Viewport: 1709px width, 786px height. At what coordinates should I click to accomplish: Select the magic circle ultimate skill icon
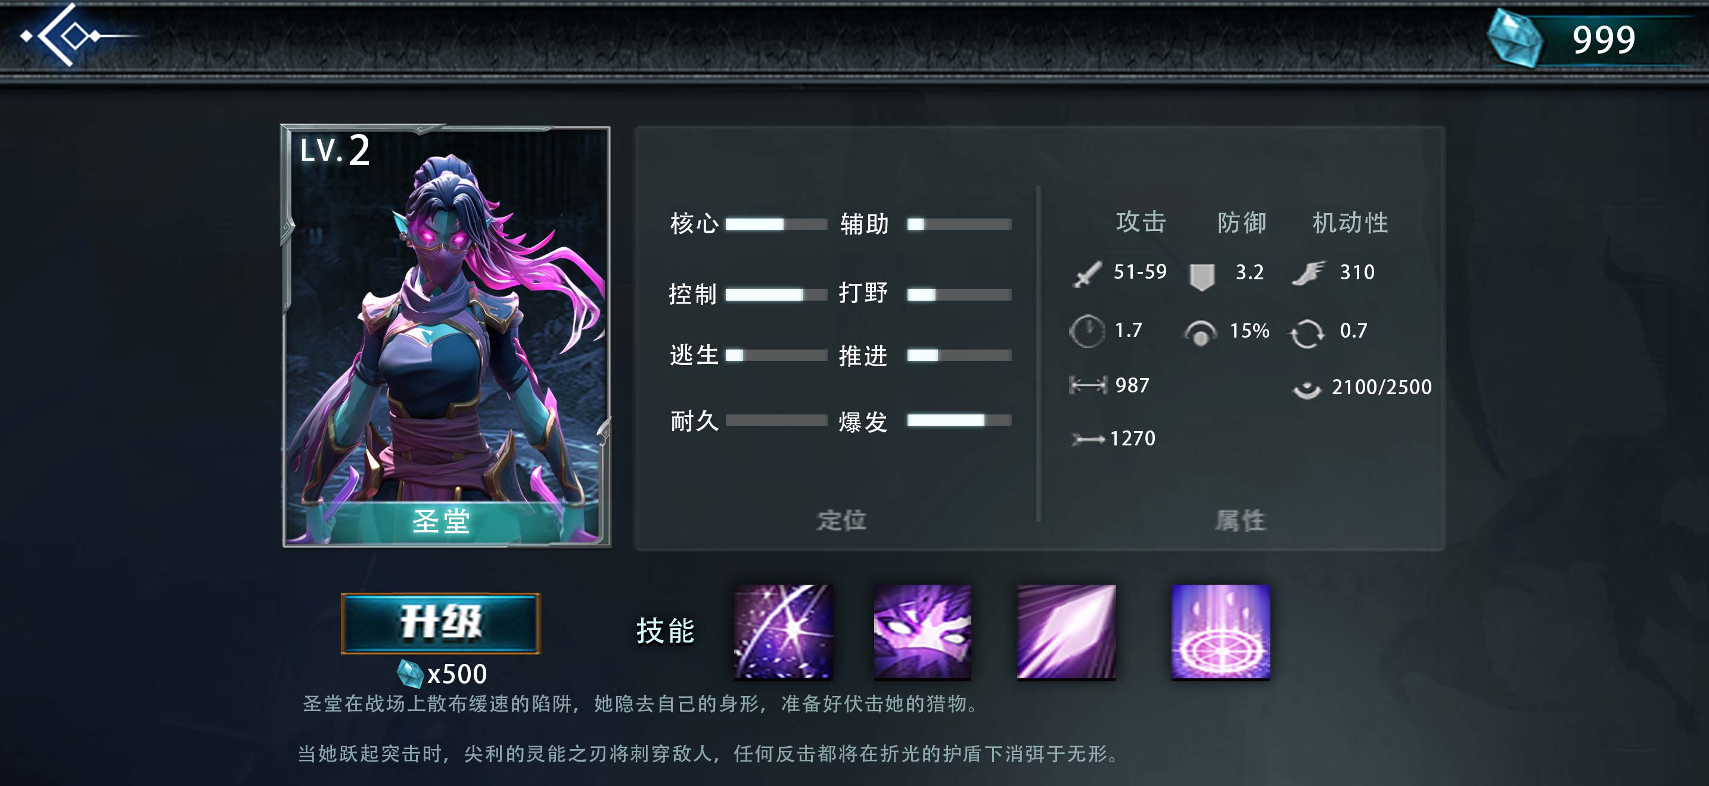click(x=1221, y=632)
